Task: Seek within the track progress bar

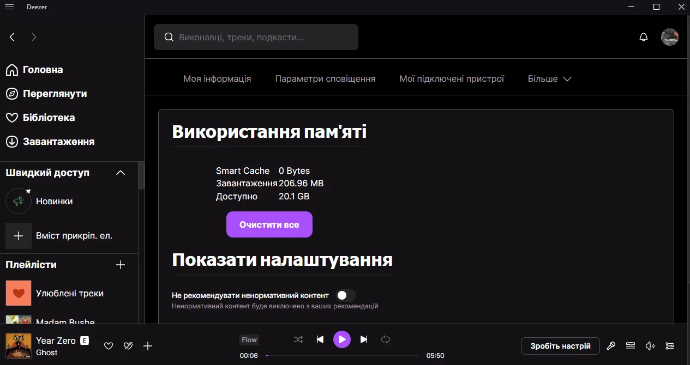Action: pyautogui.click(x=342, y=356)
